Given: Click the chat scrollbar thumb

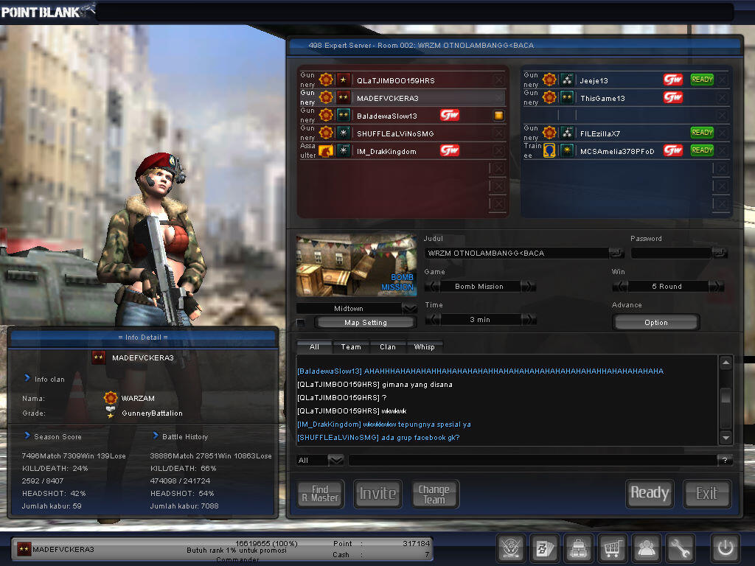Looking at the screenshot, I should [x=726, y=396].
